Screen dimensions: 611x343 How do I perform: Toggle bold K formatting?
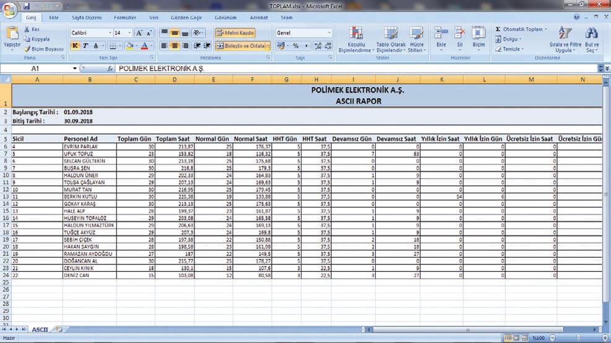coord(75,46)
